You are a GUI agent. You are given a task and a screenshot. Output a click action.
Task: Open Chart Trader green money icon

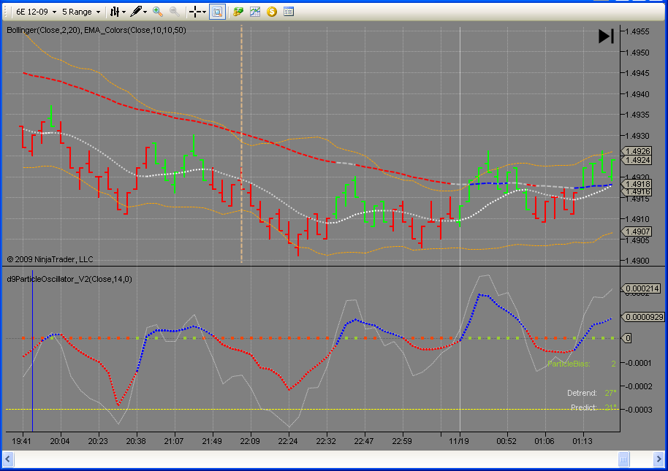[238, 12]
